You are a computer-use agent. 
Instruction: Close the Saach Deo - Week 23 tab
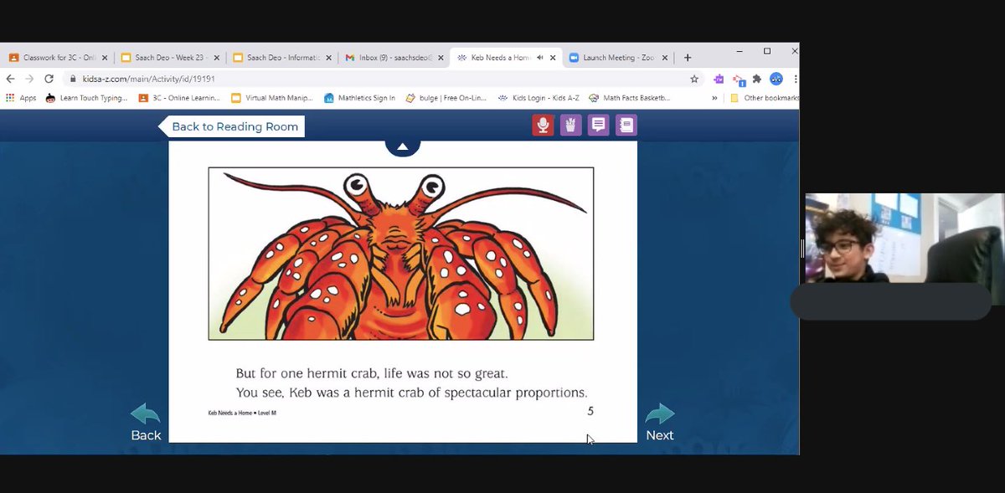tap(216, 58)
